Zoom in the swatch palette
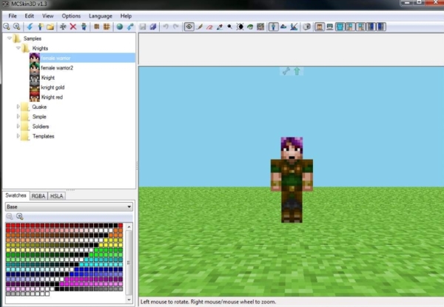Image resolution: width=444 pixels, height=307 pixels. click(x=19, y=217)
